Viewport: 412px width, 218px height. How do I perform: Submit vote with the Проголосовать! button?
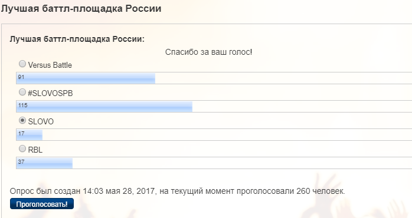[42, 204]
